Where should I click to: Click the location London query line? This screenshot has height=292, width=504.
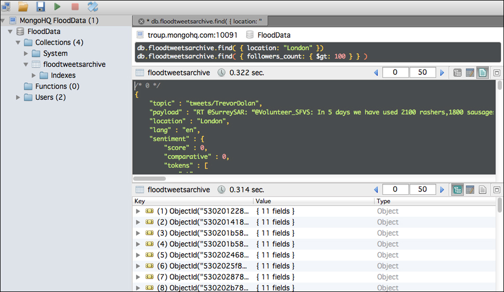tap(230, 48)
